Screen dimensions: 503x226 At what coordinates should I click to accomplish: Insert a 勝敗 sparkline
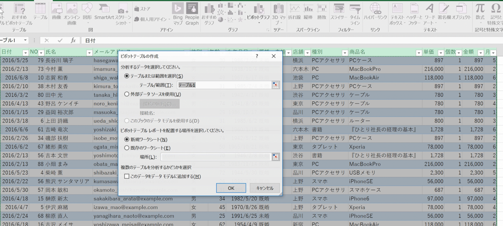point(321,12)
